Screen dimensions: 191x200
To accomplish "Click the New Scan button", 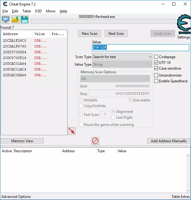I will (90, 34).
